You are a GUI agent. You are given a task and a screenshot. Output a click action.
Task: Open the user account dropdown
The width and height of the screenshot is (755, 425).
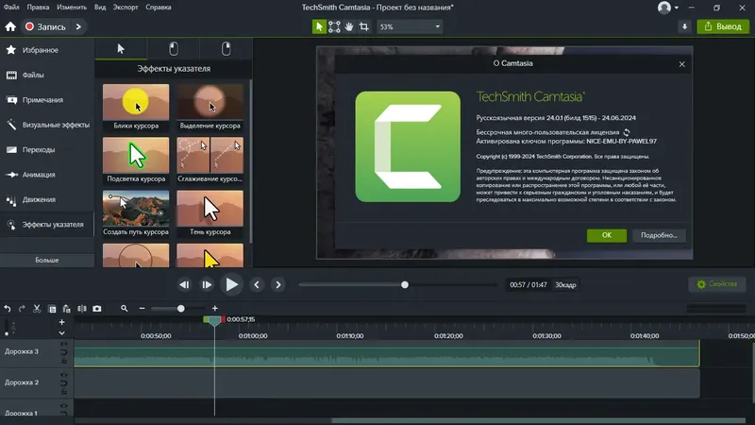(668, 8)
